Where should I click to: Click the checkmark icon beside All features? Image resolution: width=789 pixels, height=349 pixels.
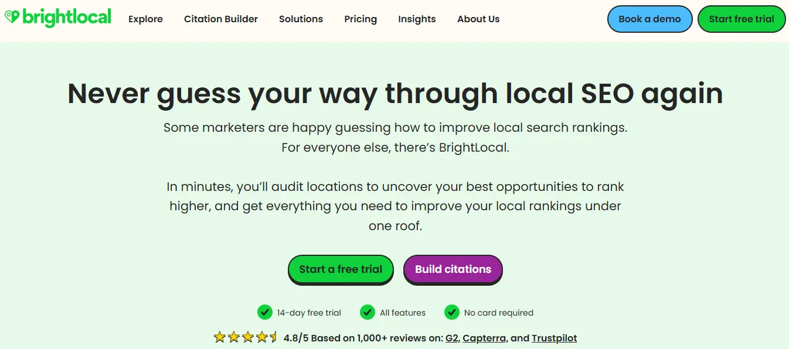point(368,312)
